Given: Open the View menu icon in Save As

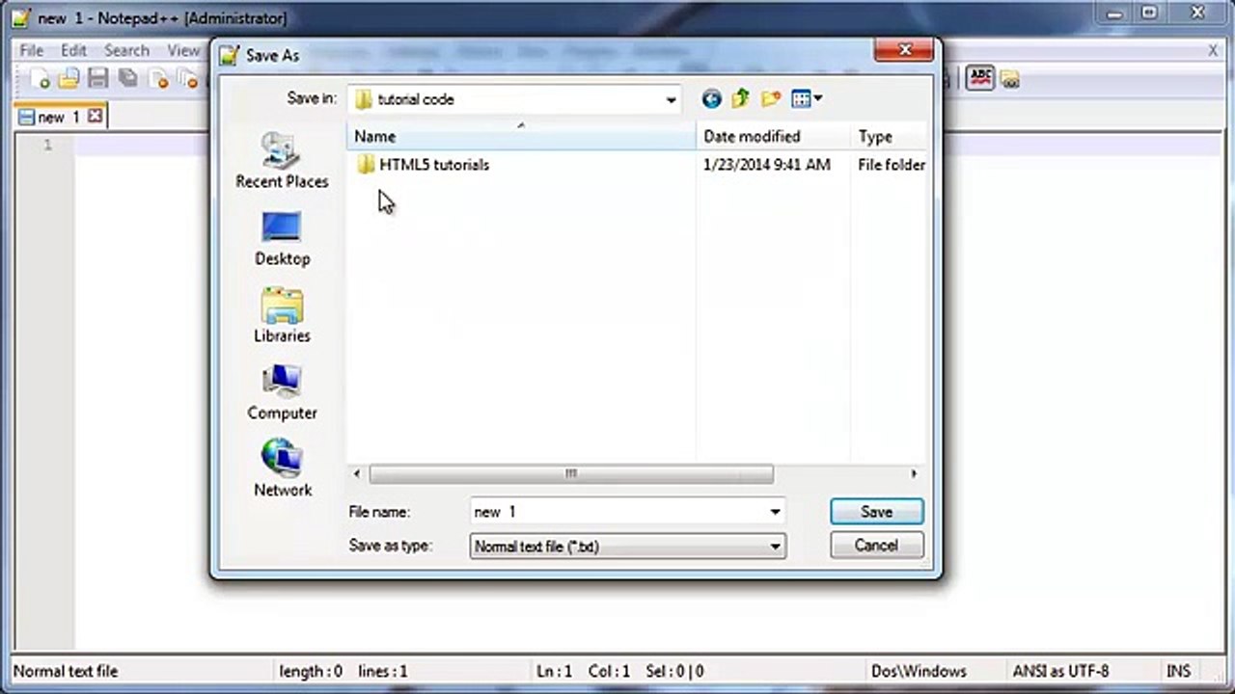Looking at the screenshot, I should [806, 98].
